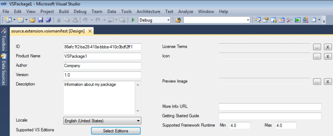Open the Project menu
The height and width of the screenshot is (136, 333).
[47, 11]
